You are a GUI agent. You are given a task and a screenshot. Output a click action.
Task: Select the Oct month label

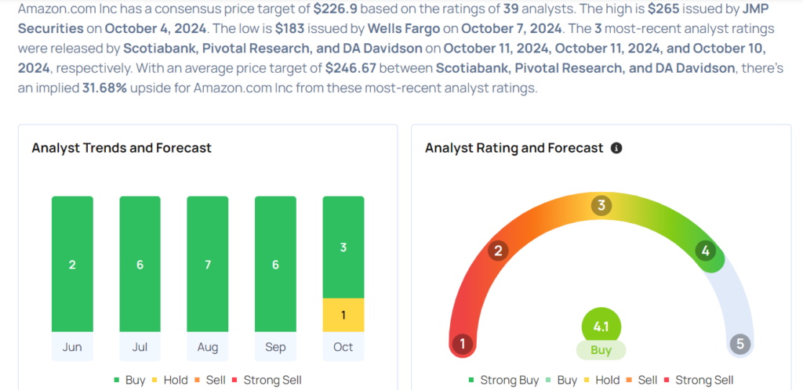pos(343,347)
